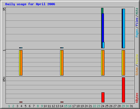Click the cyan Pages bar for day 29
140x109 pixels.
point(124,28)
